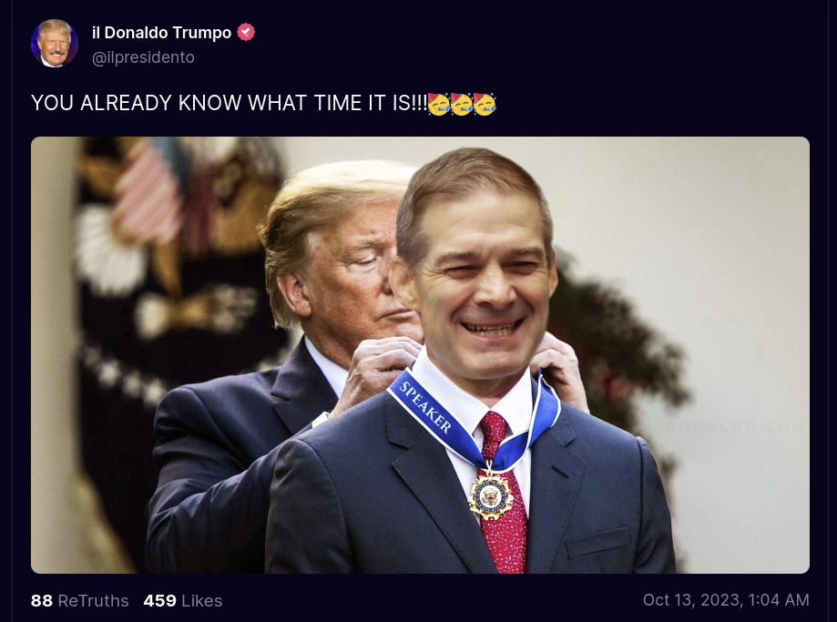
Task: Open the Oct 13, 2023 timestamp
Action: [726, 600]
